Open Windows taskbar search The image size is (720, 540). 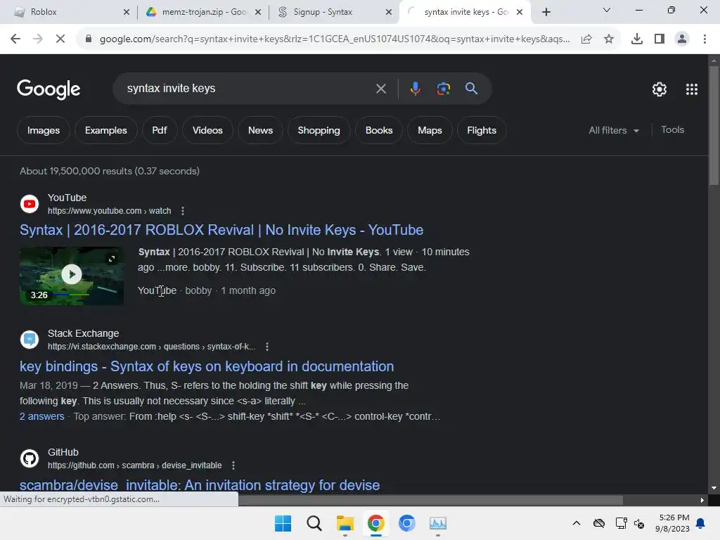coord(314,523)
